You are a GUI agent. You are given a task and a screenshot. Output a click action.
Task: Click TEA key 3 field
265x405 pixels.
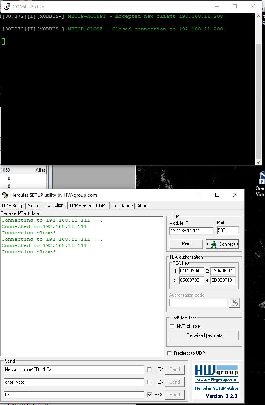coord(223,271)
